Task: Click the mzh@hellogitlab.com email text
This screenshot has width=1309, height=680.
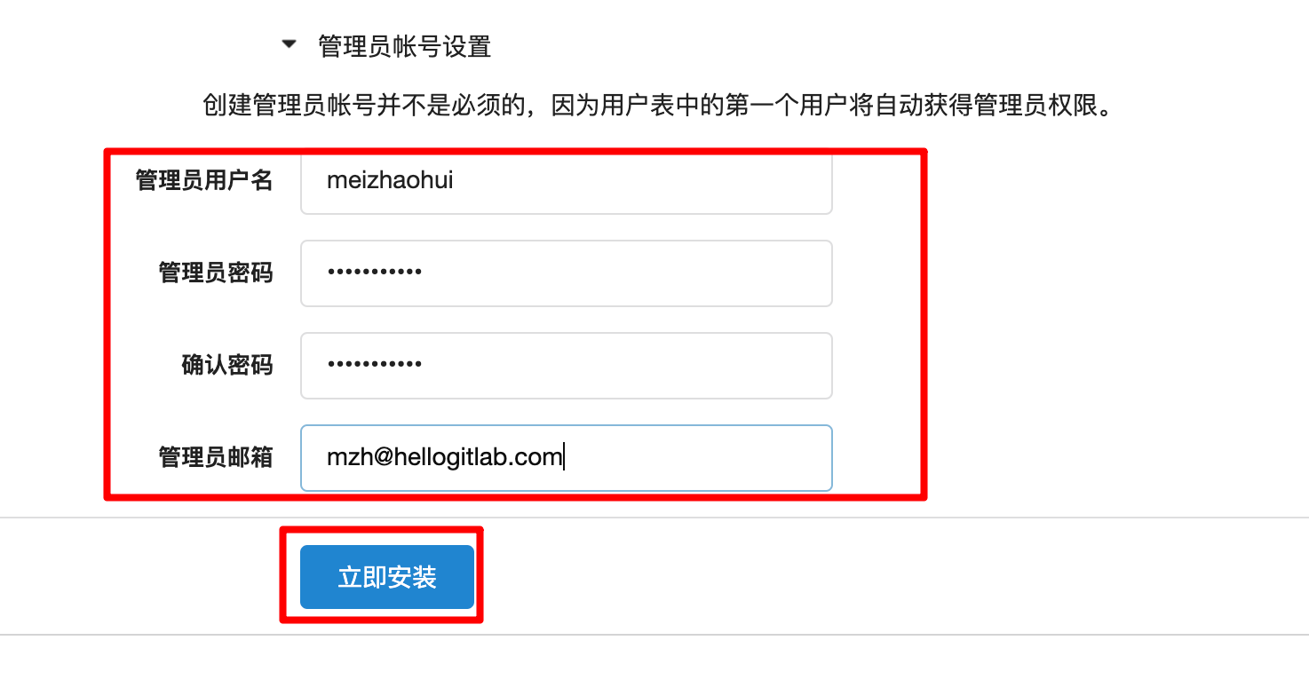Action: pyautogui.click(x=444, y=458)
